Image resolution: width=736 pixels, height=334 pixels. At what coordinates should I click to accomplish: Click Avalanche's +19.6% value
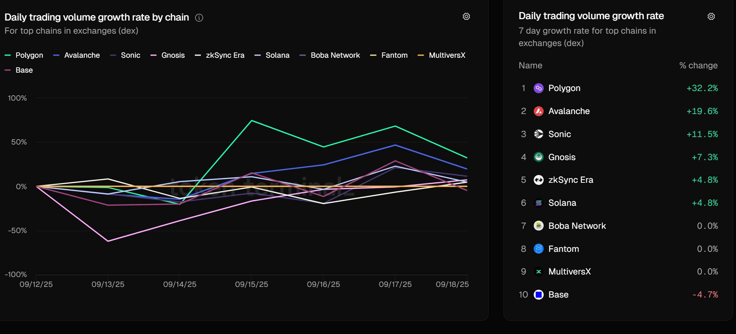click(x=702, y=111)
